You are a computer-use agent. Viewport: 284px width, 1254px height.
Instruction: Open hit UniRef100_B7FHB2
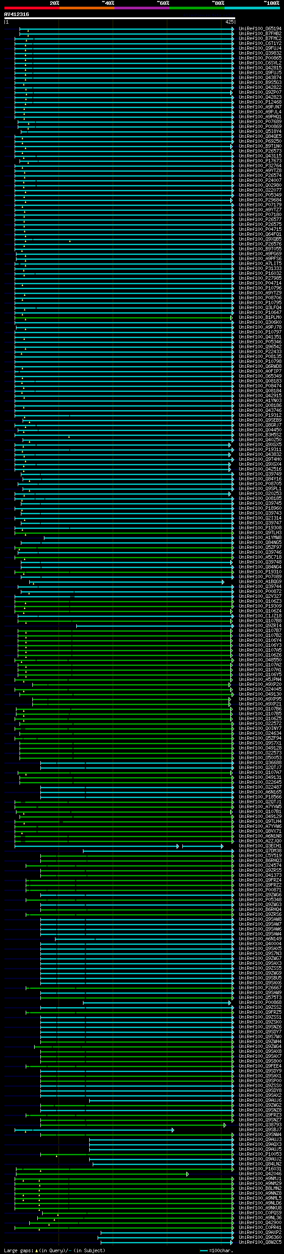click(260, 34)
